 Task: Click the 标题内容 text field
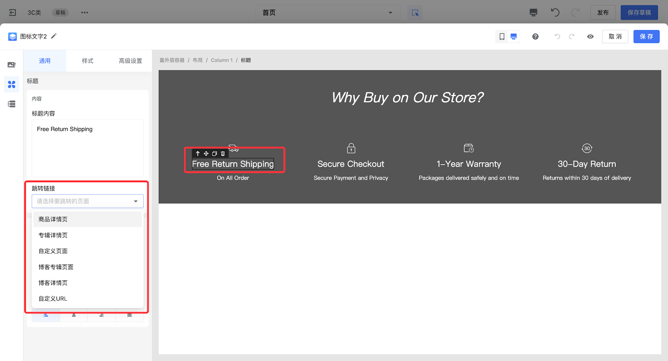point(88,148)
